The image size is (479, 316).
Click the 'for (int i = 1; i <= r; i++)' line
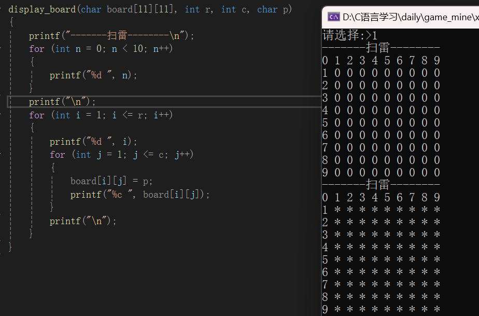pyautogui.click(x=101, y=115)
